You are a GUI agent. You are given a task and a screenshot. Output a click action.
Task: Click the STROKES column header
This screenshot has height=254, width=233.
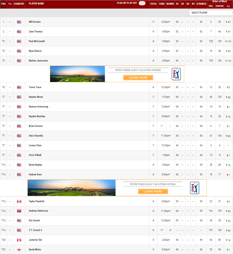click(201, 4)
